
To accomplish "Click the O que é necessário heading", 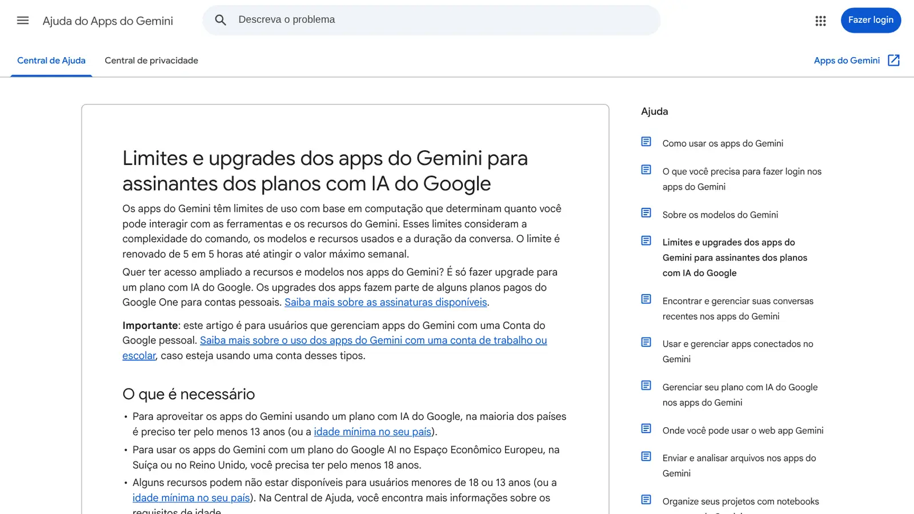I will [x=189, y=394].
